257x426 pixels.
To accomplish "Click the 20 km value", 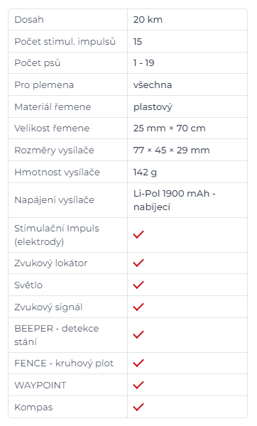I will pyautogui.click(x=148, y=20).
